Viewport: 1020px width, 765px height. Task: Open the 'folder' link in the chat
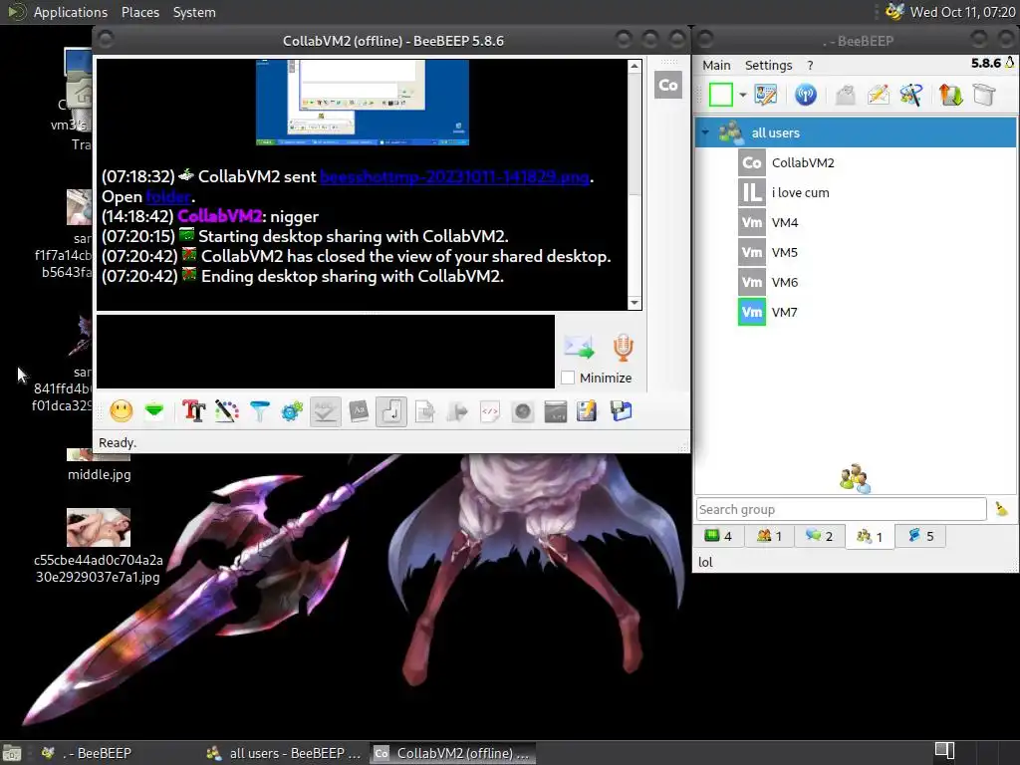[168, 196]
